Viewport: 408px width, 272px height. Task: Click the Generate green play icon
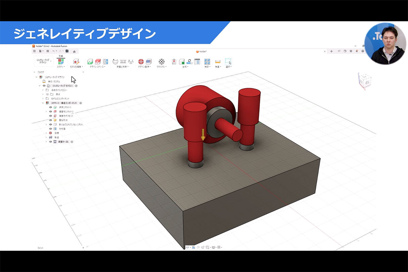[182, 61]
